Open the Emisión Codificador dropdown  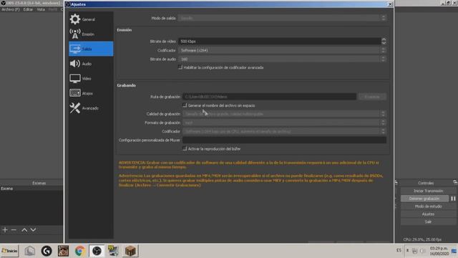pyautogui.click(x=282, y=50)
